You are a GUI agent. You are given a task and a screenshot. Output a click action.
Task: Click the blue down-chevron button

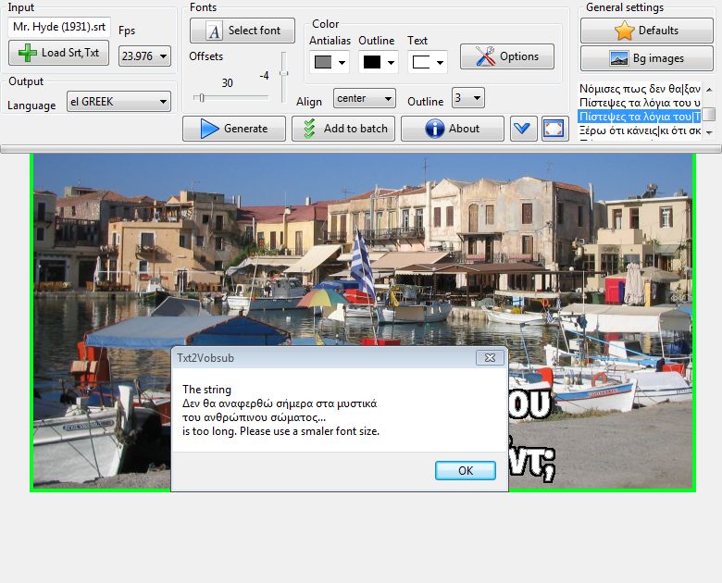point(524,129)
